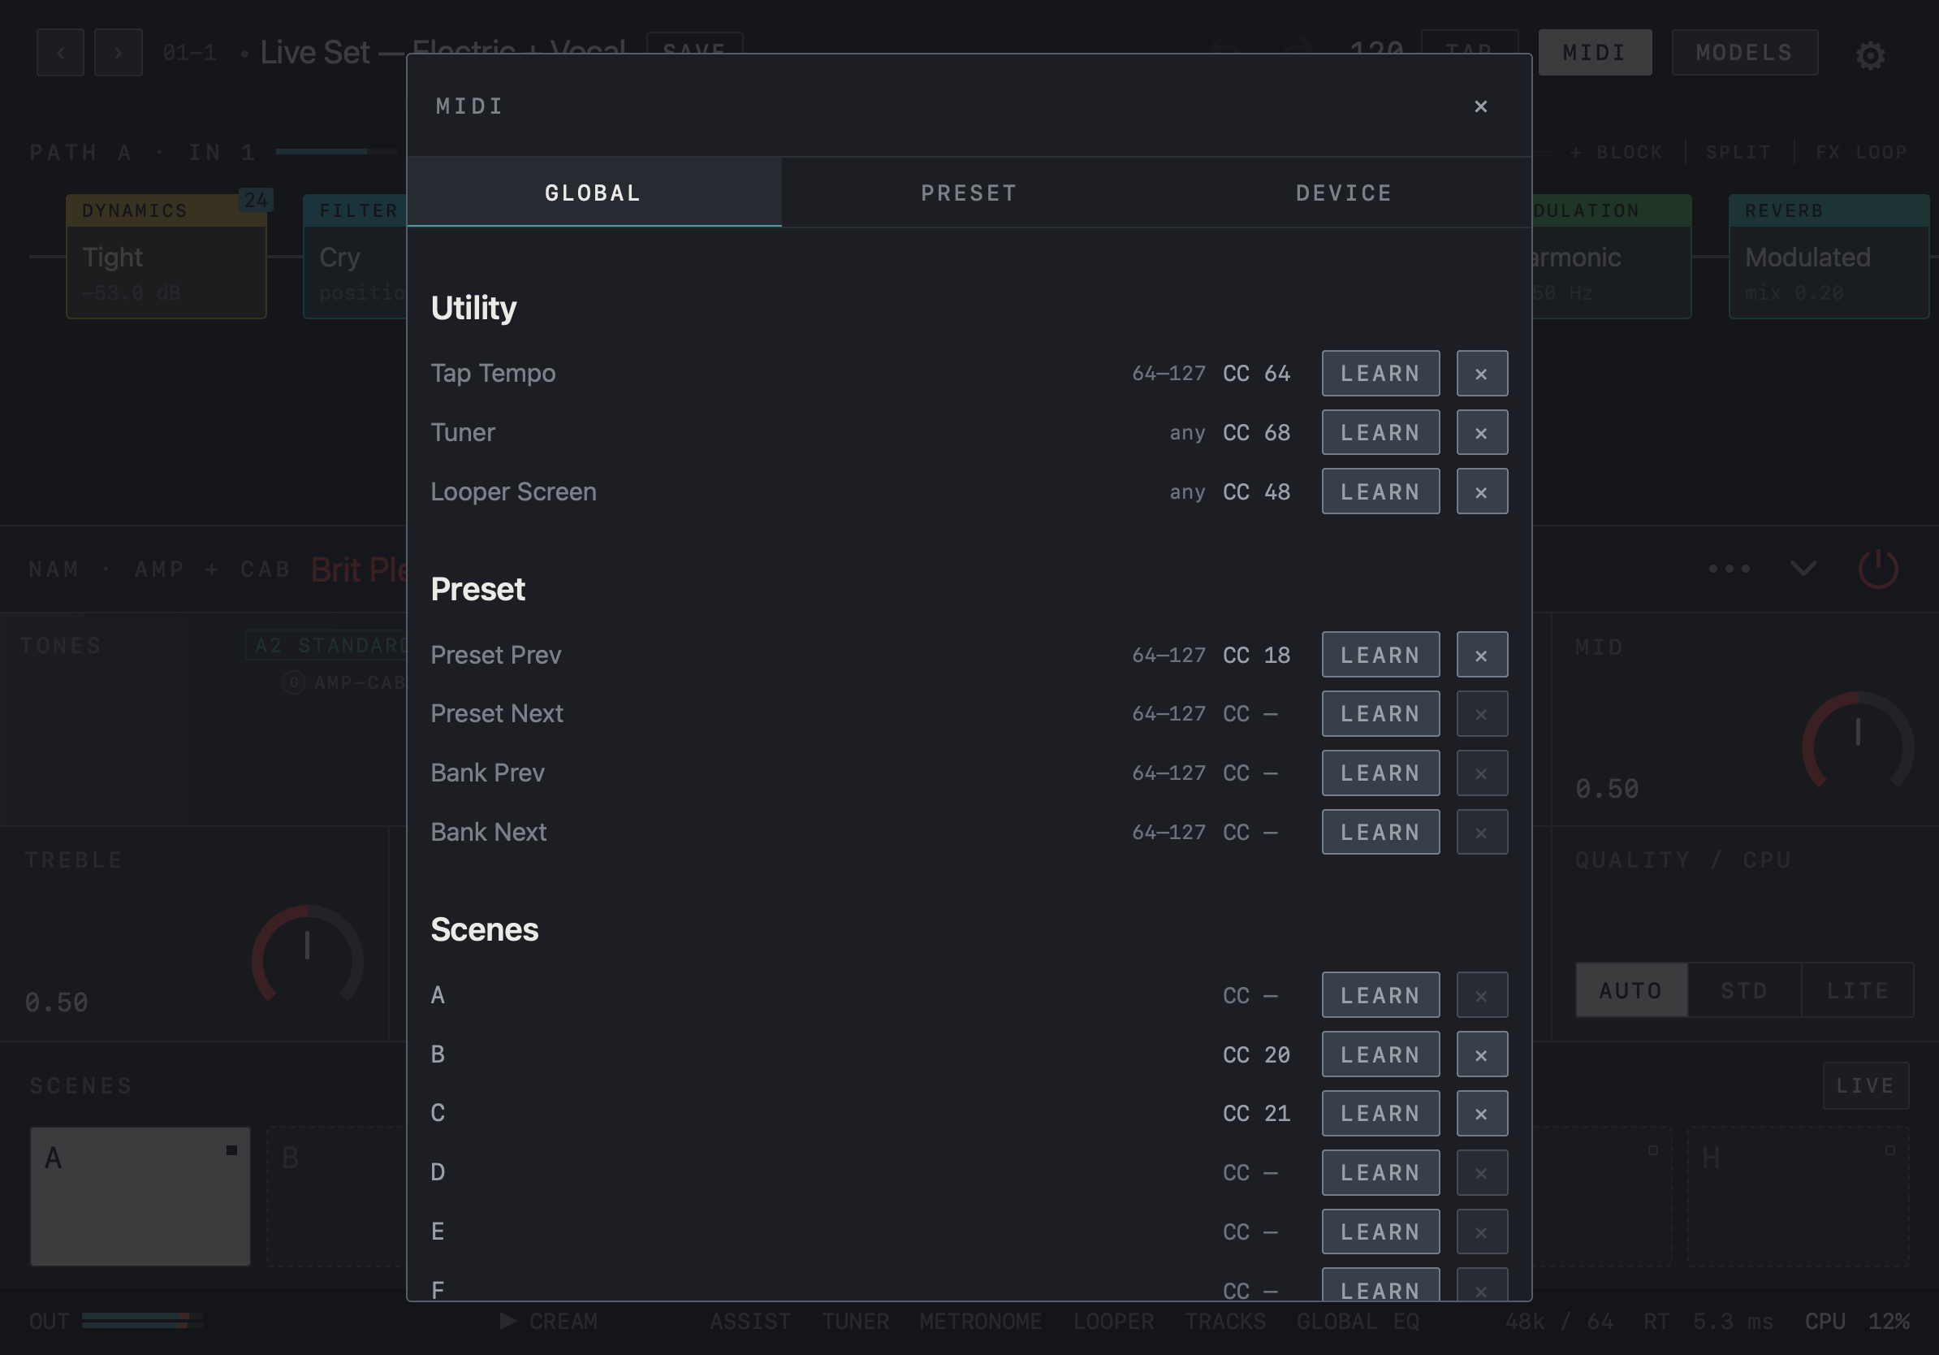
Task: Open the Reverb Modulated block
Action: (x=1829, y=257)
